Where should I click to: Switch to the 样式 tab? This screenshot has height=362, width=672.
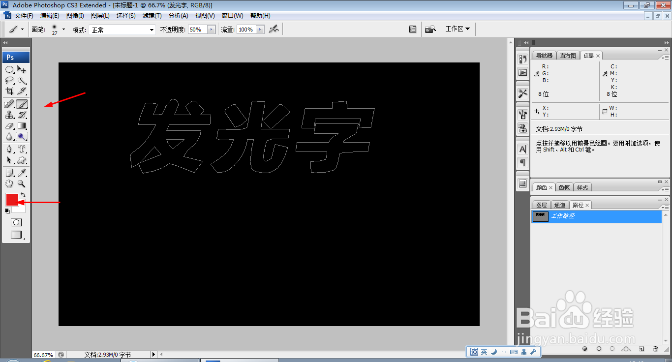[x=582, y=187]
